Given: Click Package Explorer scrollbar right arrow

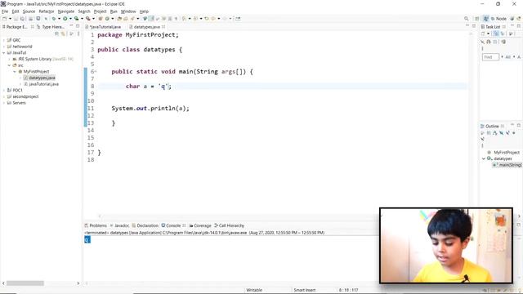Looking at the screenshot, I should coord(78,283).
